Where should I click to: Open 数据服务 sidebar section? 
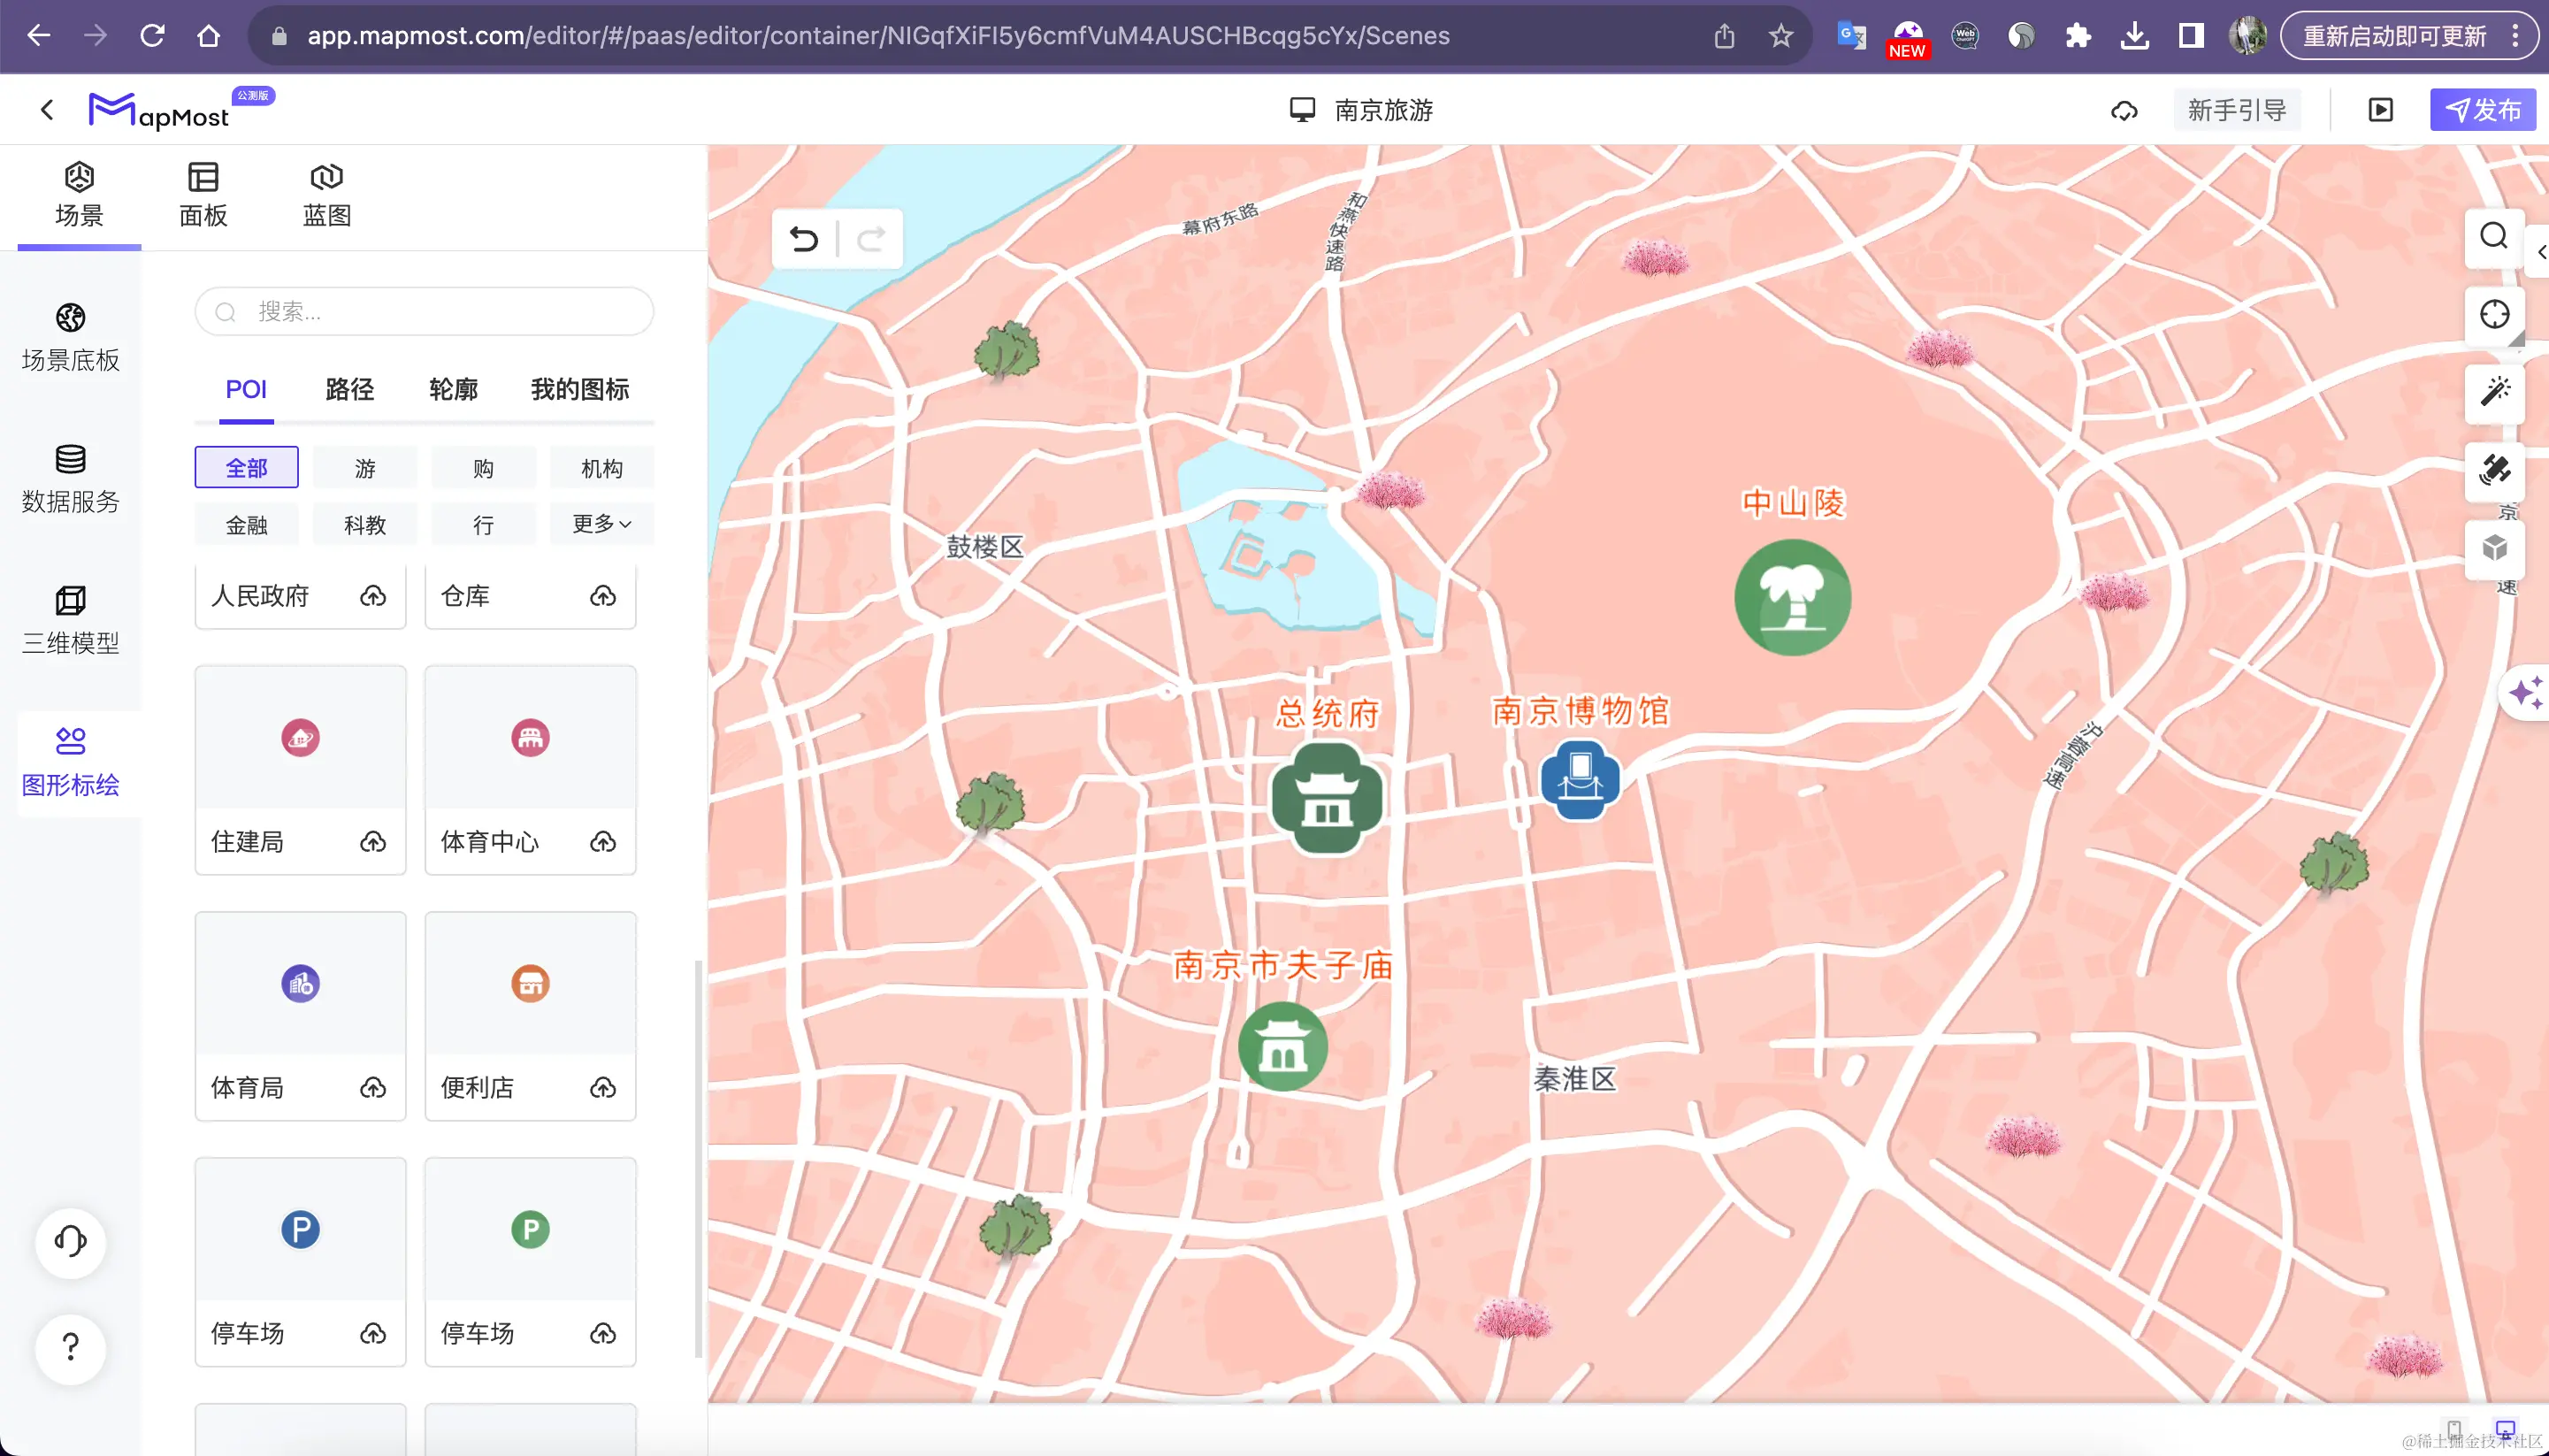pyautogui.click(x=70, y=479)
